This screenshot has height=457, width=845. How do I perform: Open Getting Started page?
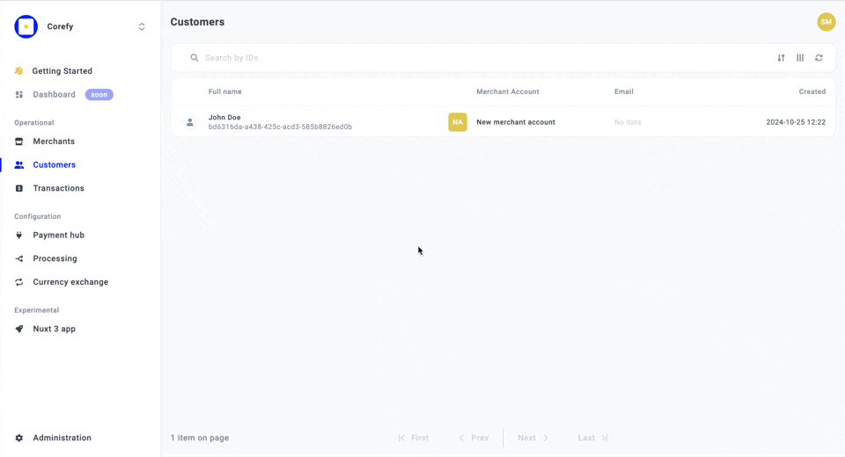(62, 71)
